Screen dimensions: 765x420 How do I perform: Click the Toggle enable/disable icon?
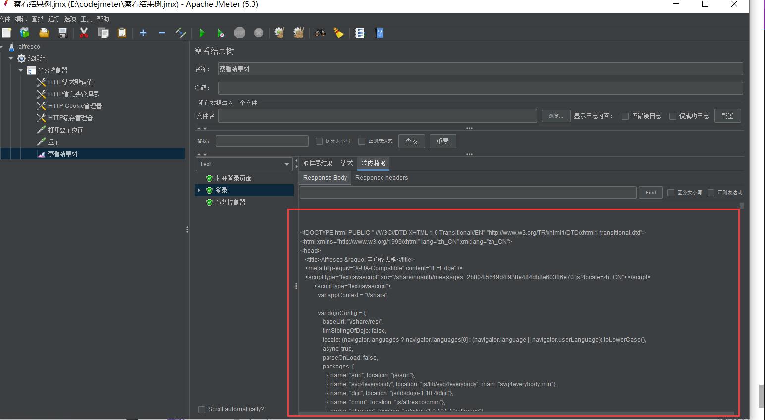click(x=181, y=33)
